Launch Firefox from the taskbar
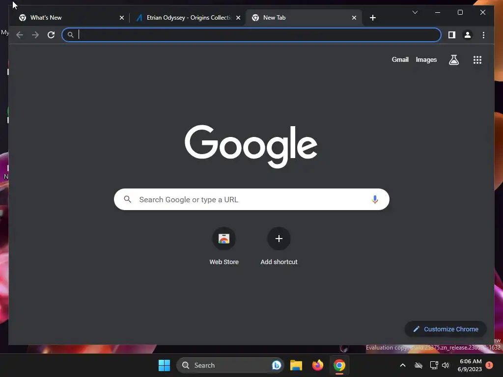This screenshot has height=377, width=503. [318, 365]
